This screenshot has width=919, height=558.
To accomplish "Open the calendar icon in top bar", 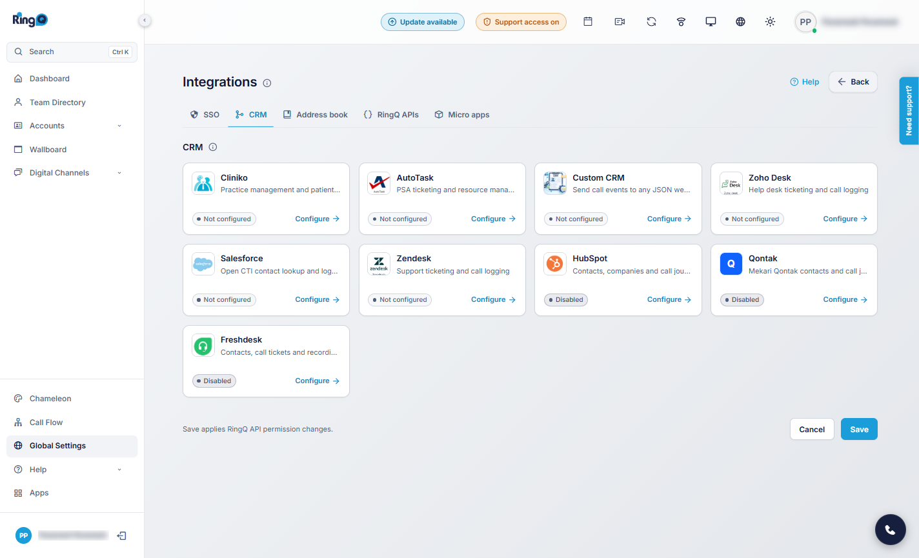I will (588, 22).
